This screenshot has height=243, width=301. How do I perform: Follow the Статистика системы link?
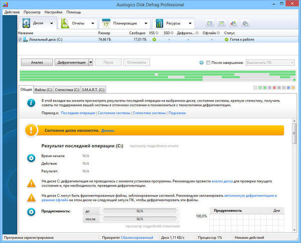point(149,113)
